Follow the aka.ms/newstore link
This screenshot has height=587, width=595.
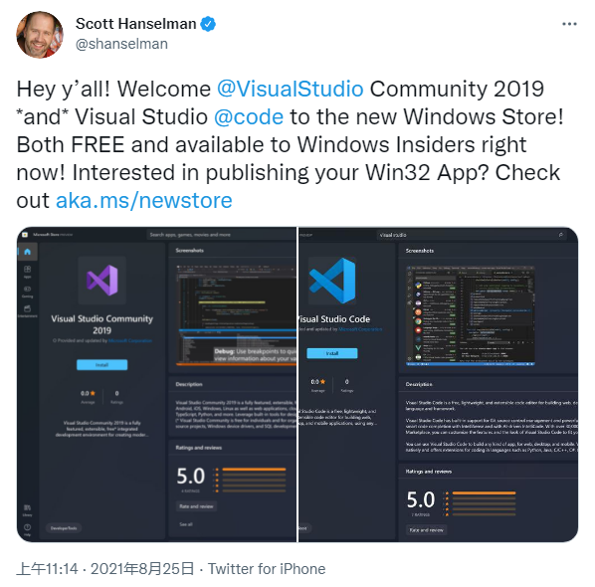[144, 200]
